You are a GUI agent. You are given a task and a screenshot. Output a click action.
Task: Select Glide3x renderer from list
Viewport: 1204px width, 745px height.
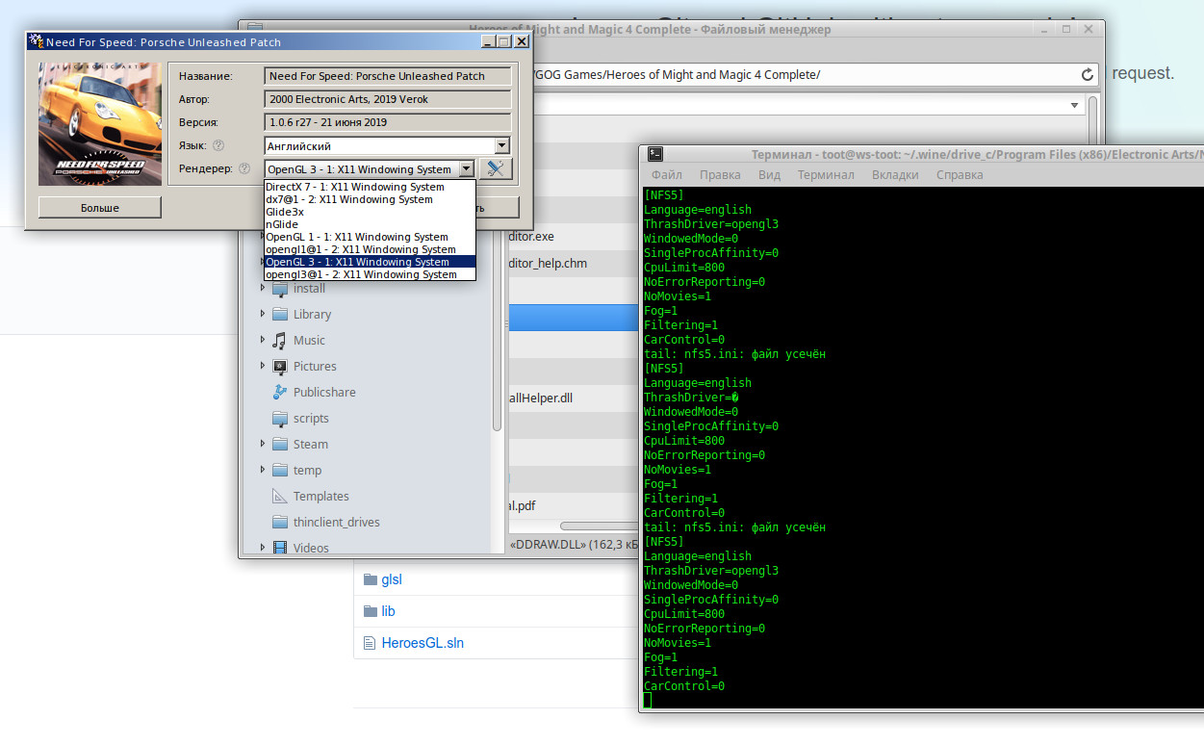285,212
